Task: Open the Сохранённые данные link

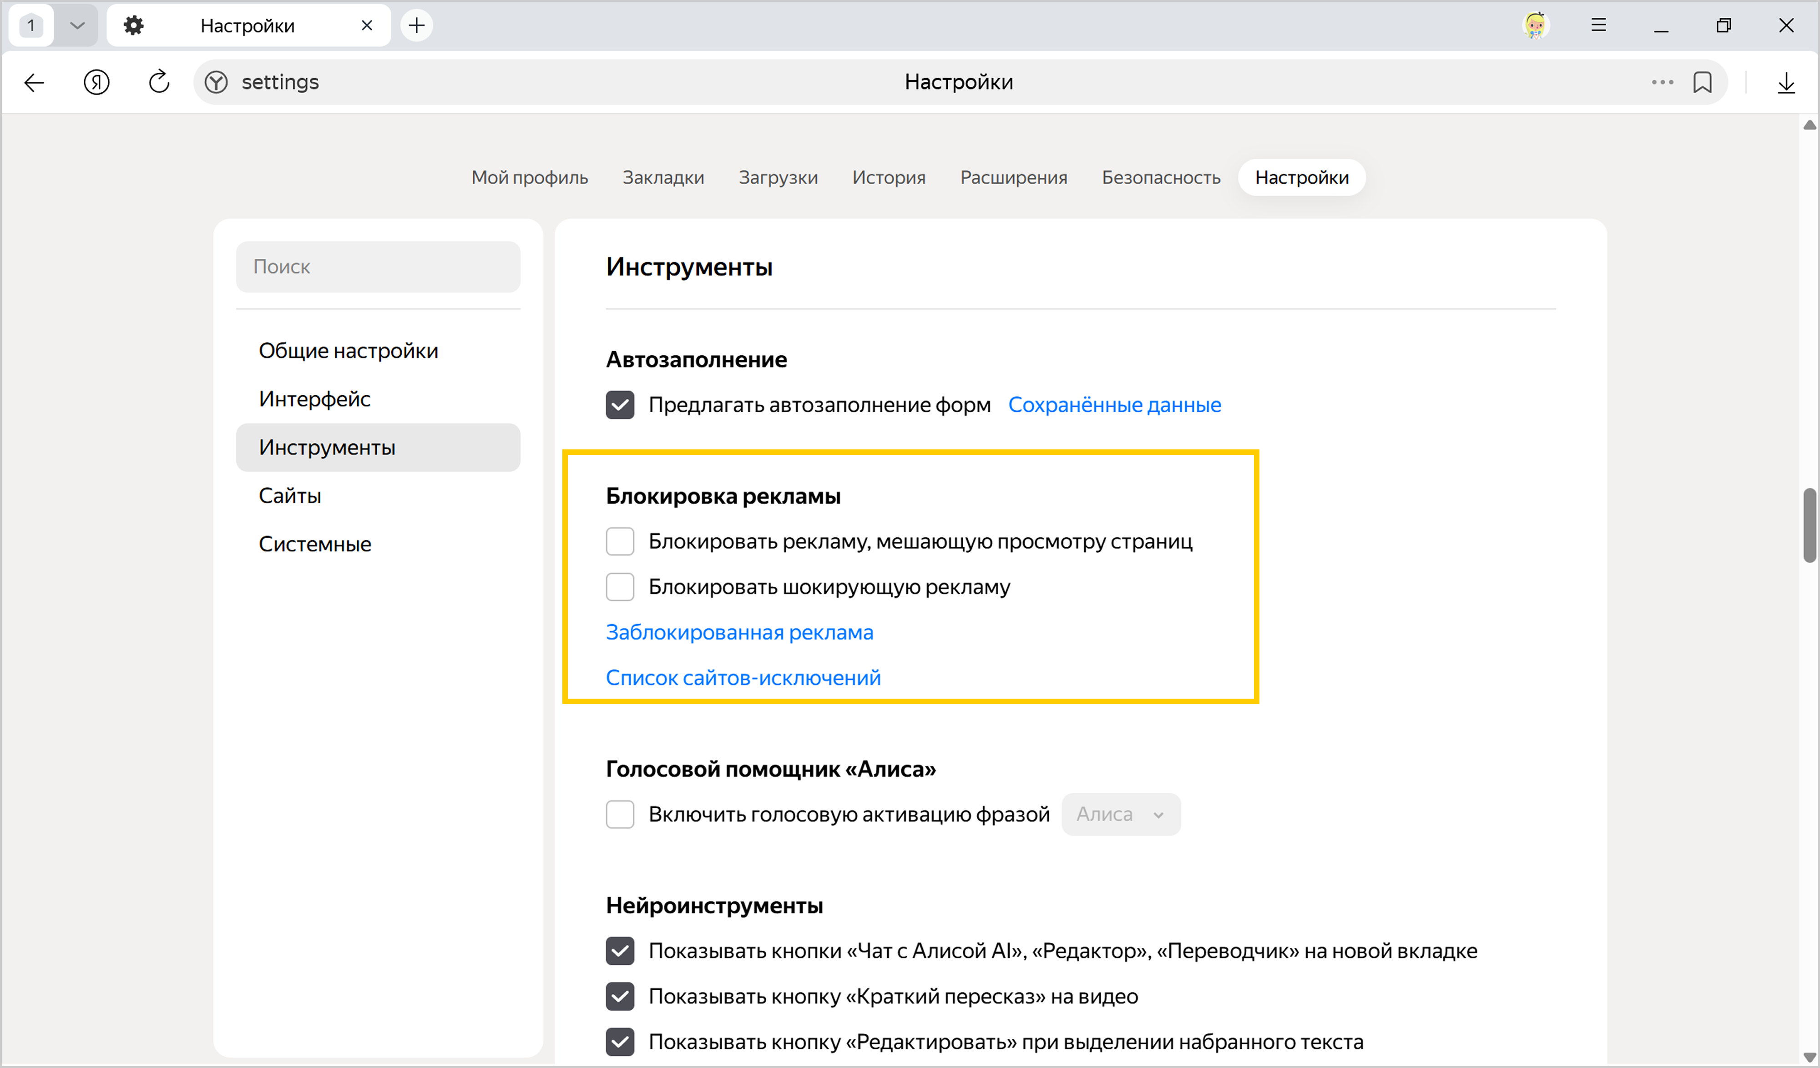Action: (x=1114, y=404)
